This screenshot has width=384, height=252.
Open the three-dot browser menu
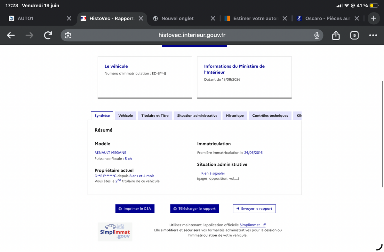coord(373,35)
